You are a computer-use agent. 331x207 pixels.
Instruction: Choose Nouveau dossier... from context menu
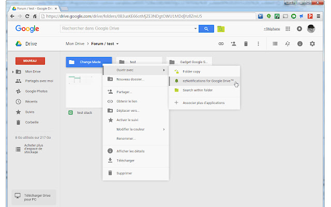coord(136,79)
